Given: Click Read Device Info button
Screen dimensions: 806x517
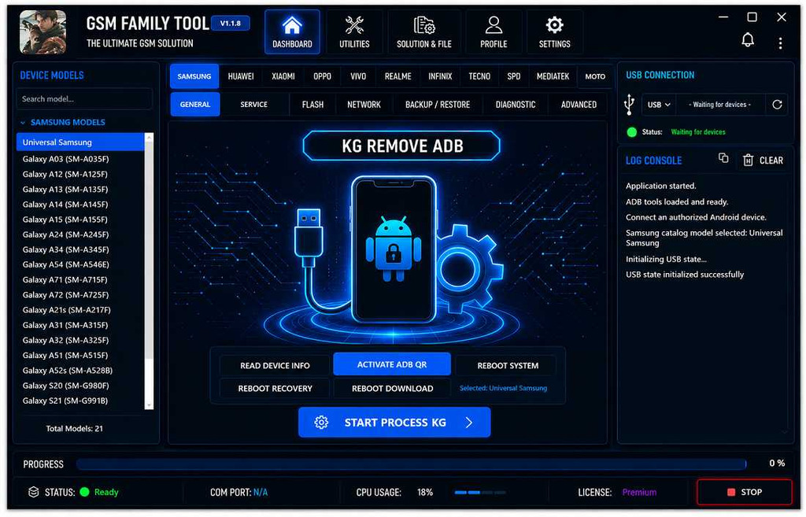Looking at the screenshot, I should (x=275, y=365).
